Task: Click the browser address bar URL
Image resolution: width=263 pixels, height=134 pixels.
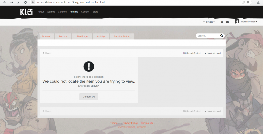Action: 53,2
